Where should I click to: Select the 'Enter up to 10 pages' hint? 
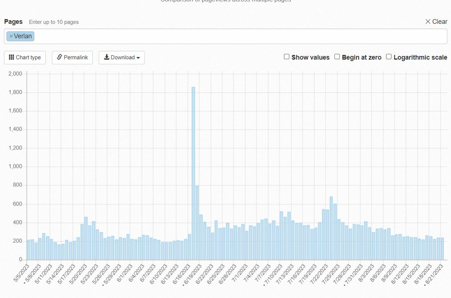pyautogui.click(x=54, y=22)
